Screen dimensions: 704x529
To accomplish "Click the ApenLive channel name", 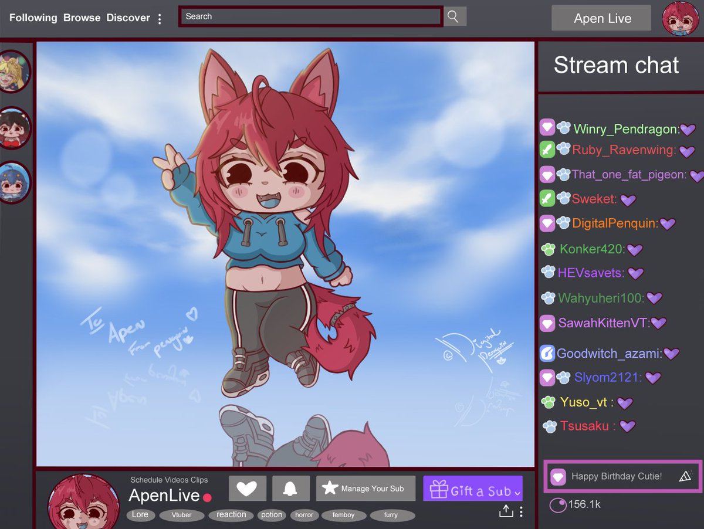I will 164,496.
